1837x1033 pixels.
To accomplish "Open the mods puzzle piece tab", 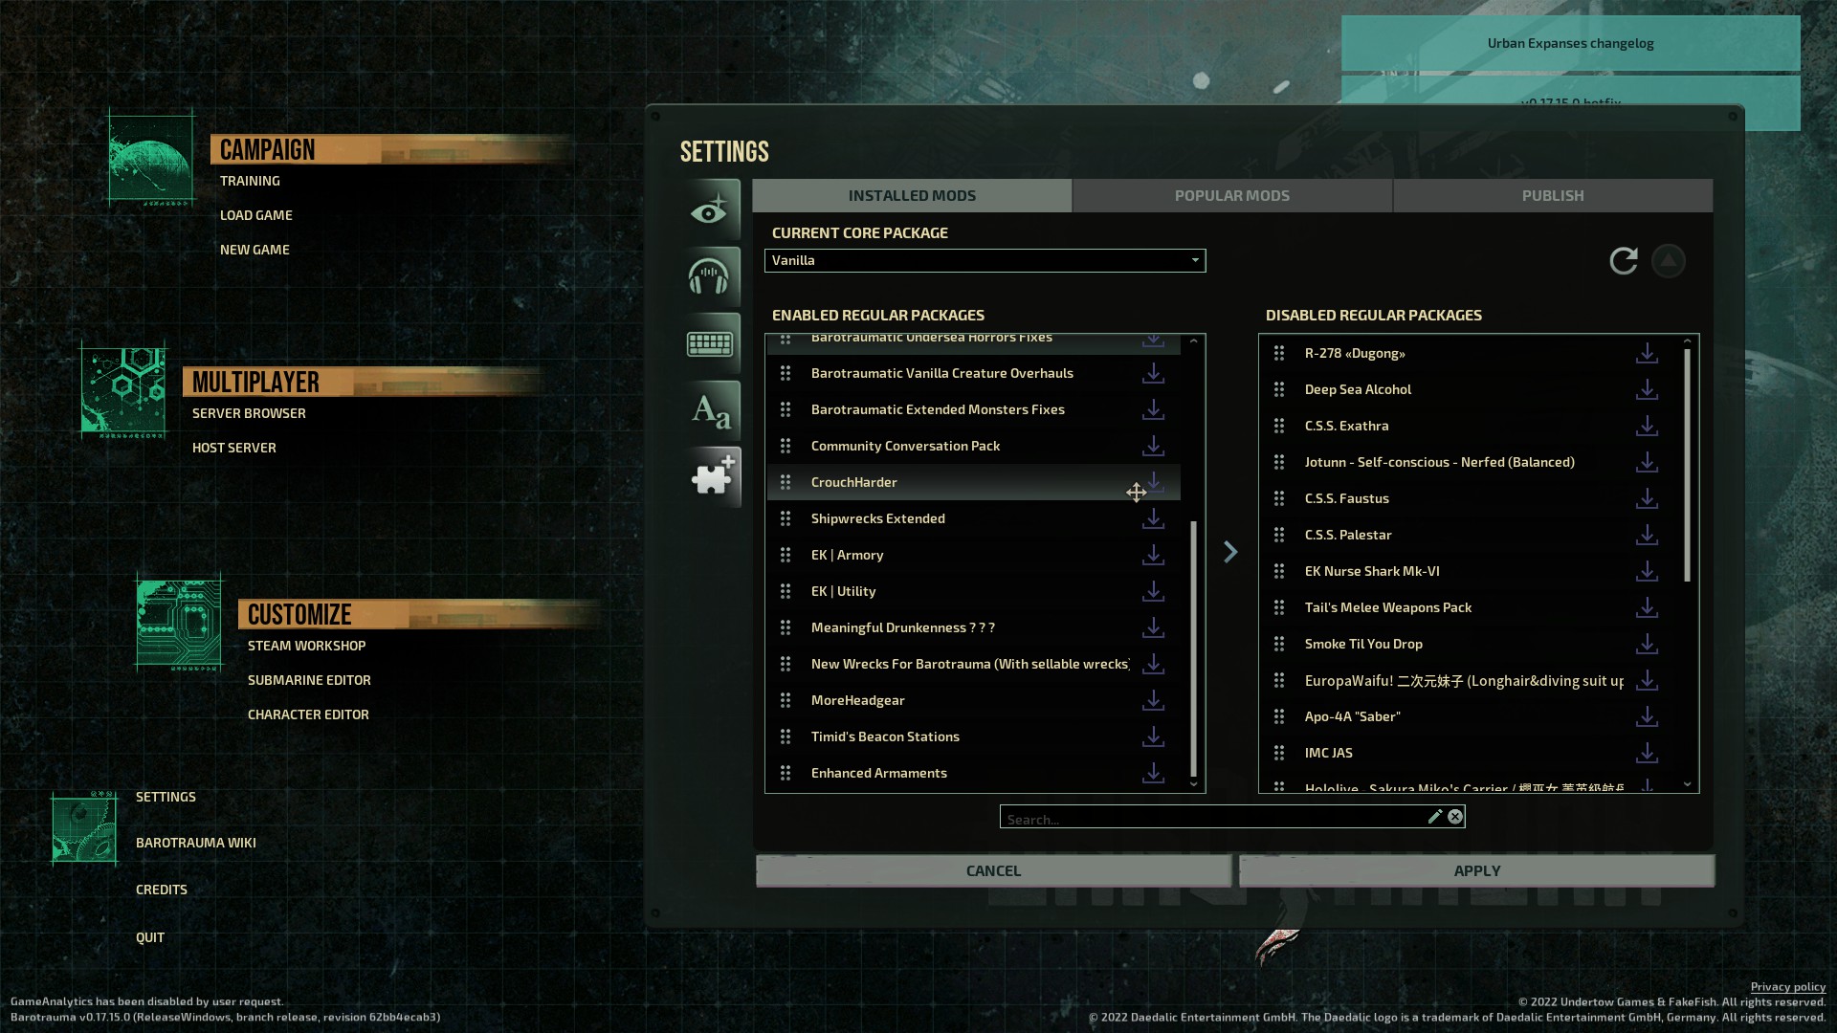I will pos(712,476).
